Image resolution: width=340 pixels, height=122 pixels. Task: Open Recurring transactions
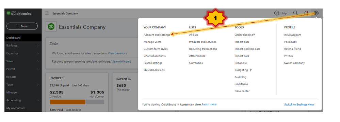(203, 49)
